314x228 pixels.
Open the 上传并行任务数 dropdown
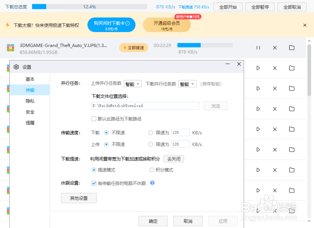pos(133,84)
